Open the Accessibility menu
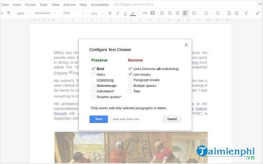This screenshot has width=263, height=164. 100,5
